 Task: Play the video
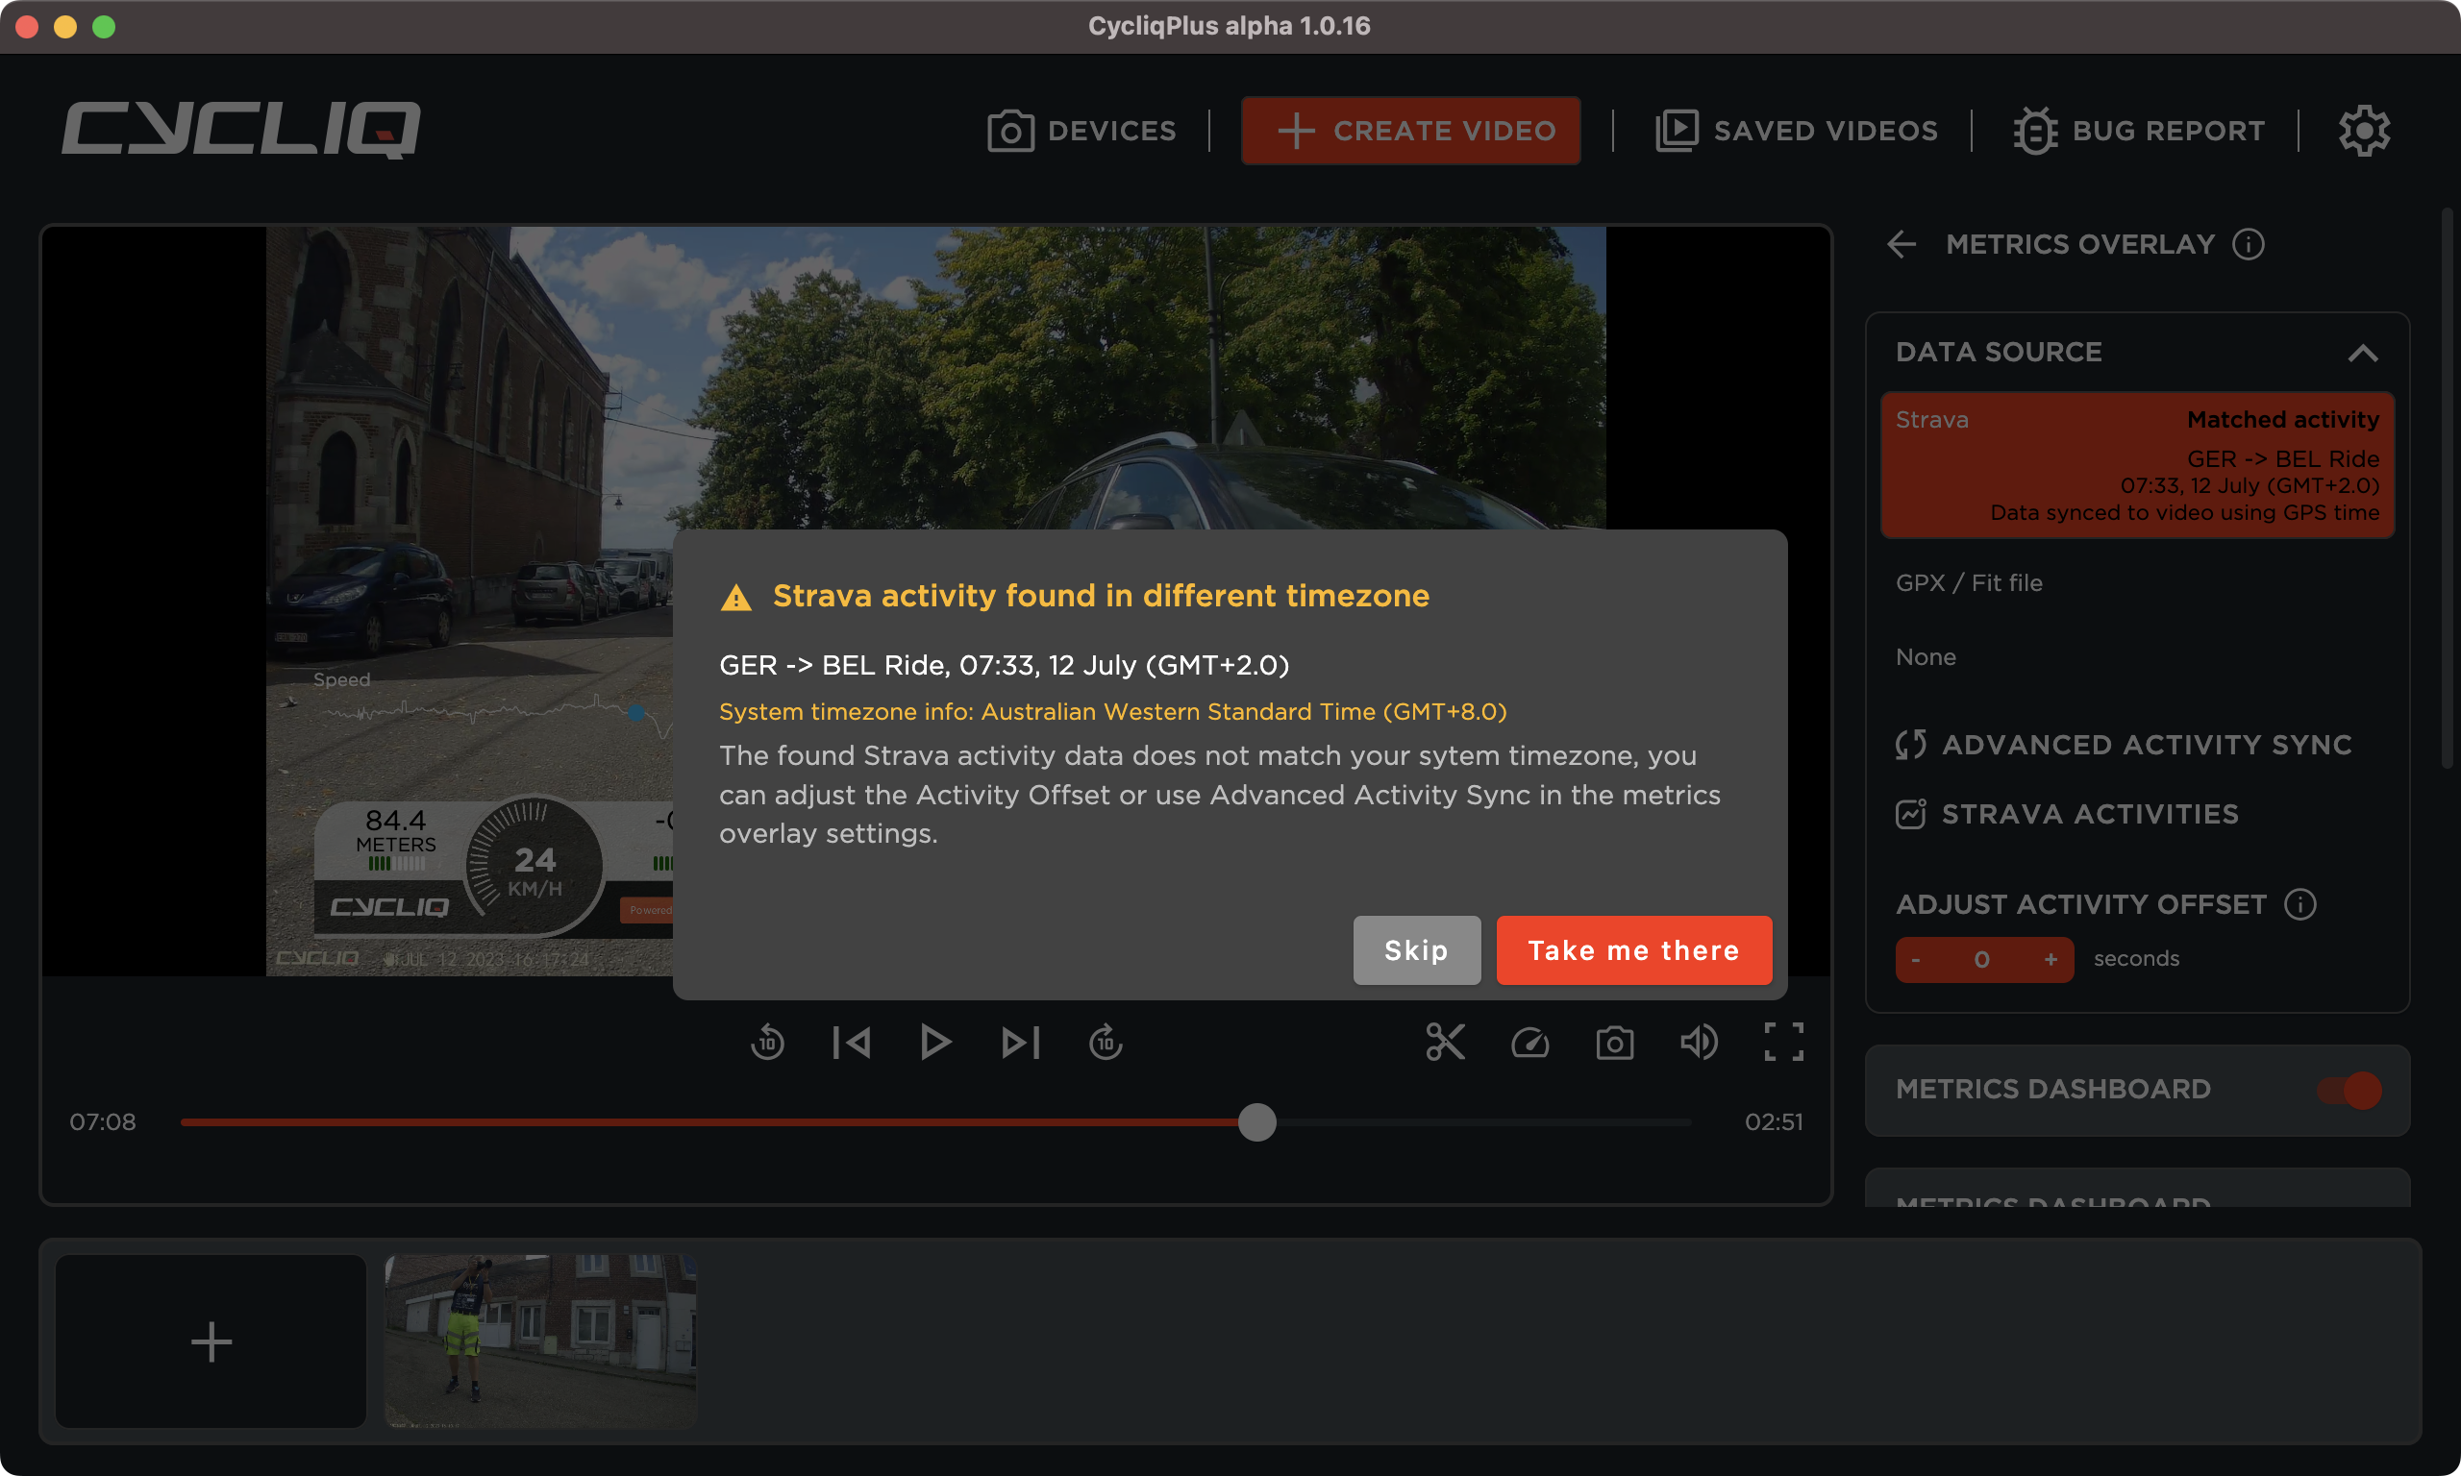(935, 1043)
